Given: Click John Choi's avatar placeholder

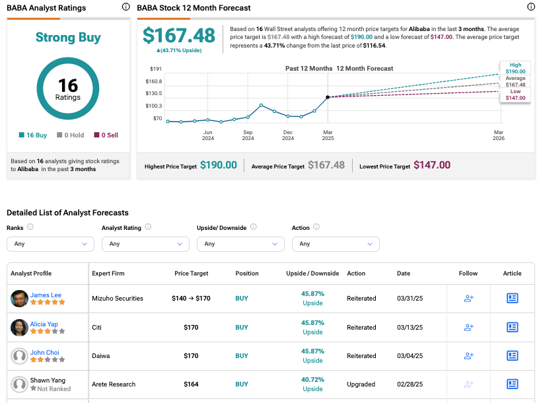Looking at the screenshot, I should (x=19, y=356).
